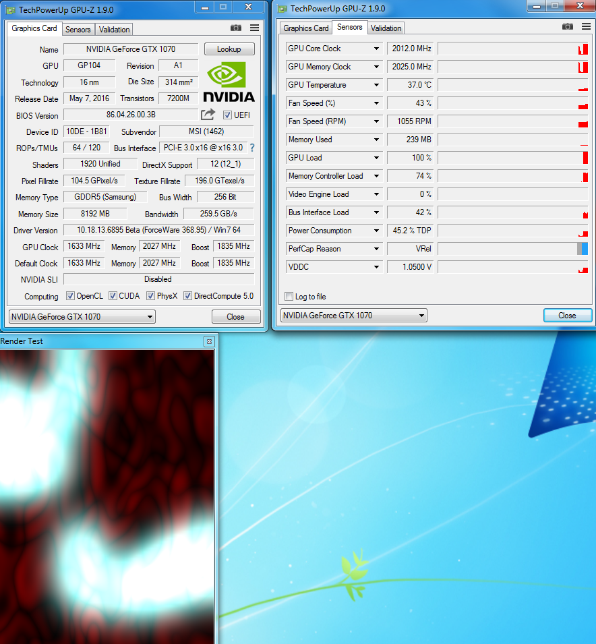Click Close button in Graphics Card window
This screenshot has height=644, width=596.
coord(236,317)
